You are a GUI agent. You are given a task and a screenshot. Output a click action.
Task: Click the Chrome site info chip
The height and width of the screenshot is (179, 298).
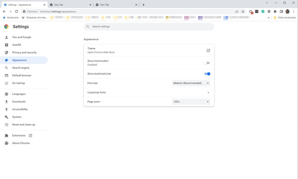click(30, 12)
